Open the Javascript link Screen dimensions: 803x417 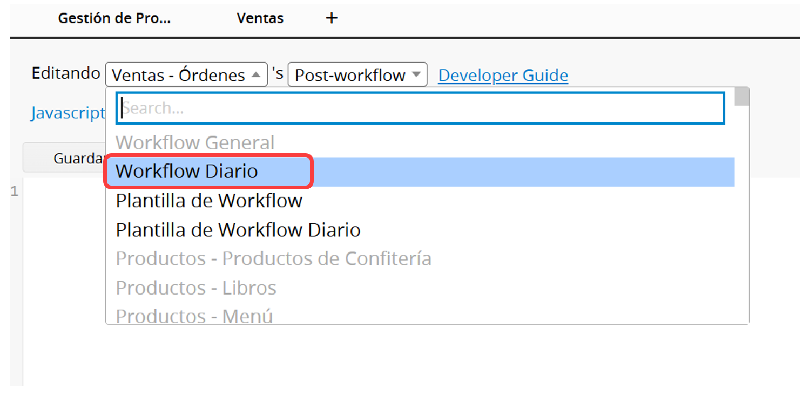68,113
